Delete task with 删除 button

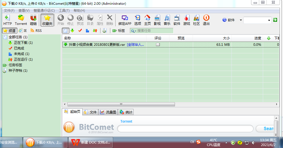(x=110, y=20)
